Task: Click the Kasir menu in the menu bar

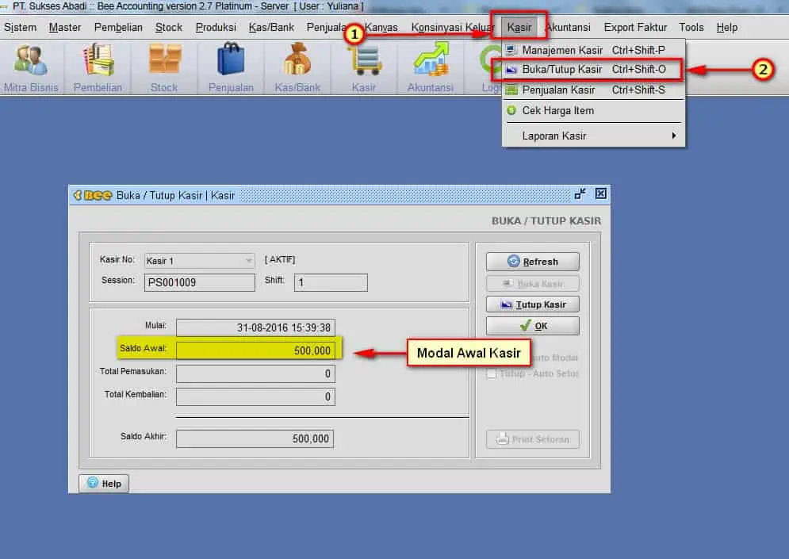Action: [x=519, y=27]
